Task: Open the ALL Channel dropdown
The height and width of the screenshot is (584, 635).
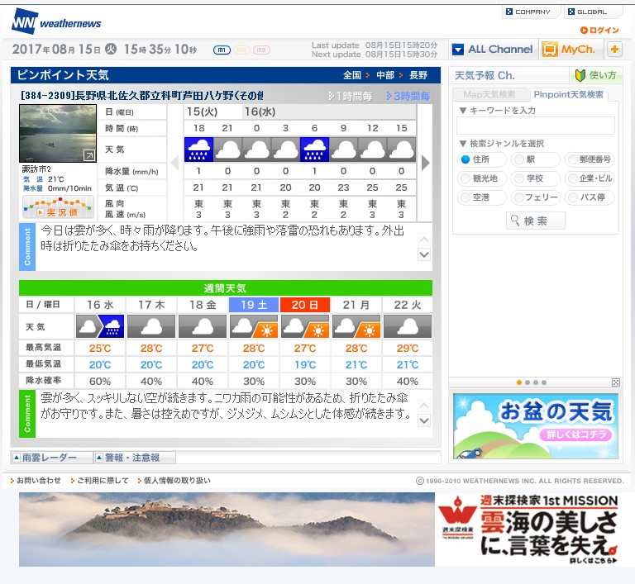Action: click(x=493, y=50)
